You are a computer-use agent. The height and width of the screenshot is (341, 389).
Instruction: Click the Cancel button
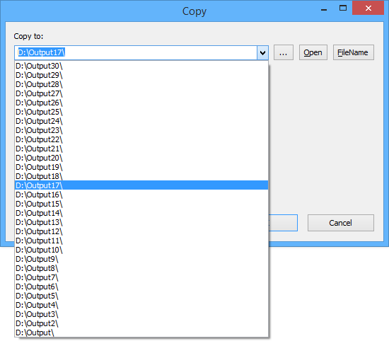click(x=341, y=223)
